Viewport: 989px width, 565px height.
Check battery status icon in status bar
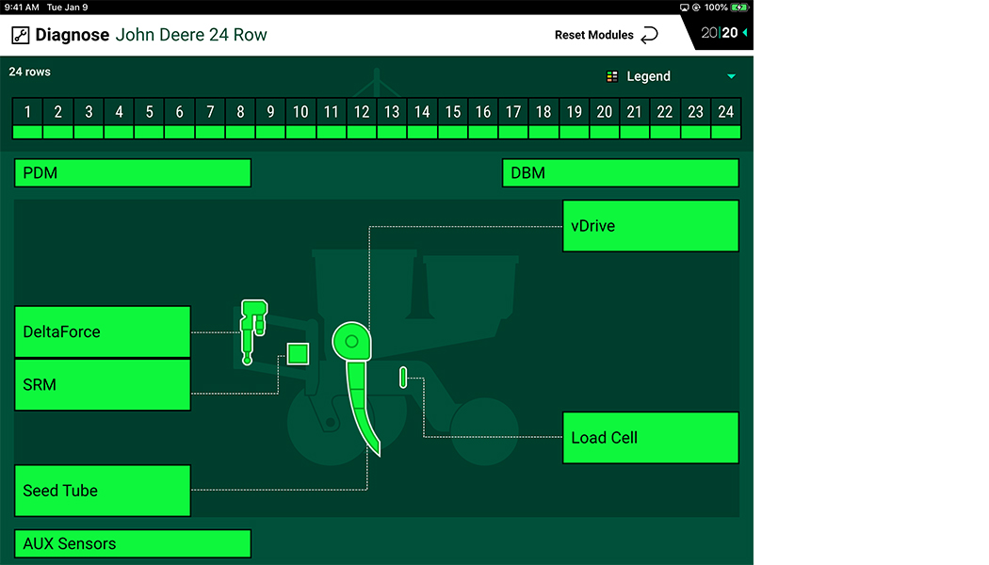tap(739, 8)
